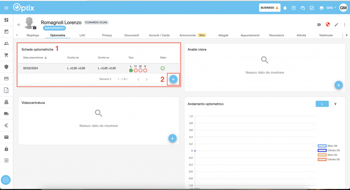
Task: Open the Documenti tab
Action: coord(132,35)
